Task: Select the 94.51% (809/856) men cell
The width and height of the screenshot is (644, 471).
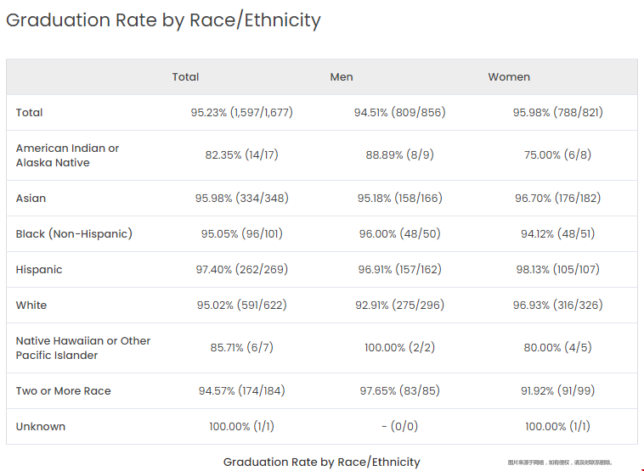Action: [x=399, y=113]
